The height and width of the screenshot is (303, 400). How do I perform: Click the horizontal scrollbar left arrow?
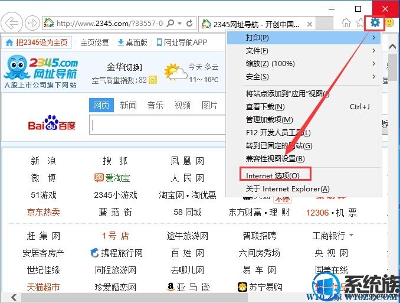(14, 297)
